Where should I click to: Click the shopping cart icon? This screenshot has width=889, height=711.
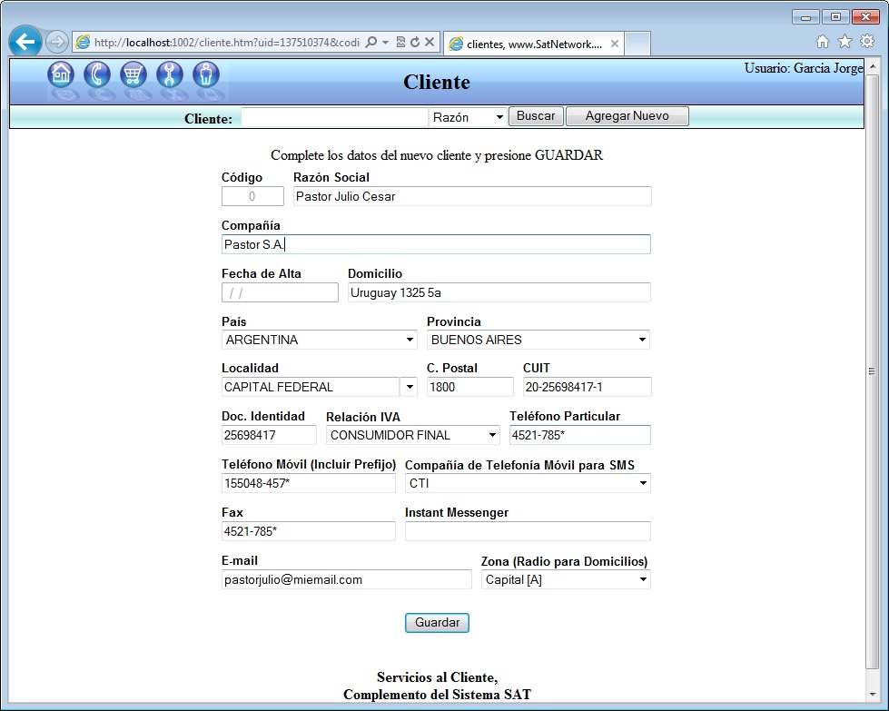(133, 74)
